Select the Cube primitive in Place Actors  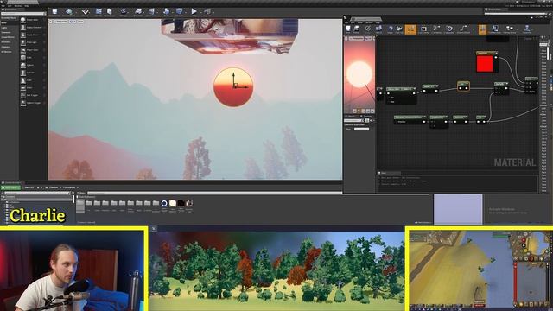33,58
